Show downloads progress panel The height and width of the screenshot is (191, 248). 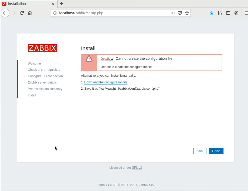pyautogui.click(x=212, y=13)
